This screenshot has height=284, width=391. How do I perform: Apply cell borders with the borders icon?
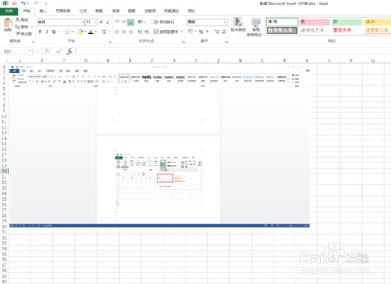point(67,32)
